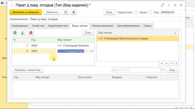Click Год header in statistics table
The height and width of the screenshot is (109, 195).
(23, 77)
